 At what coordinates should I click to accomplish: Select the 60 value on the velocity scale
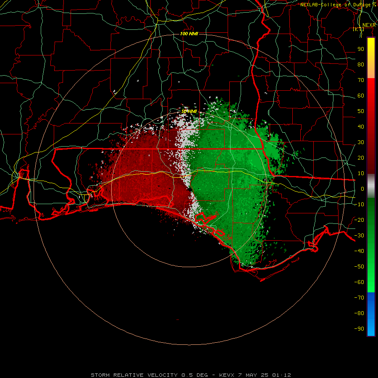click(x=361, y=96)
